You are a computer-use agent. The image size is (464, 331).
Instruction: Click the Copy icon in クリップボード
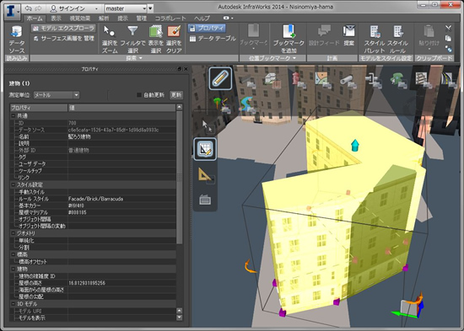click(x=448, y=39)
